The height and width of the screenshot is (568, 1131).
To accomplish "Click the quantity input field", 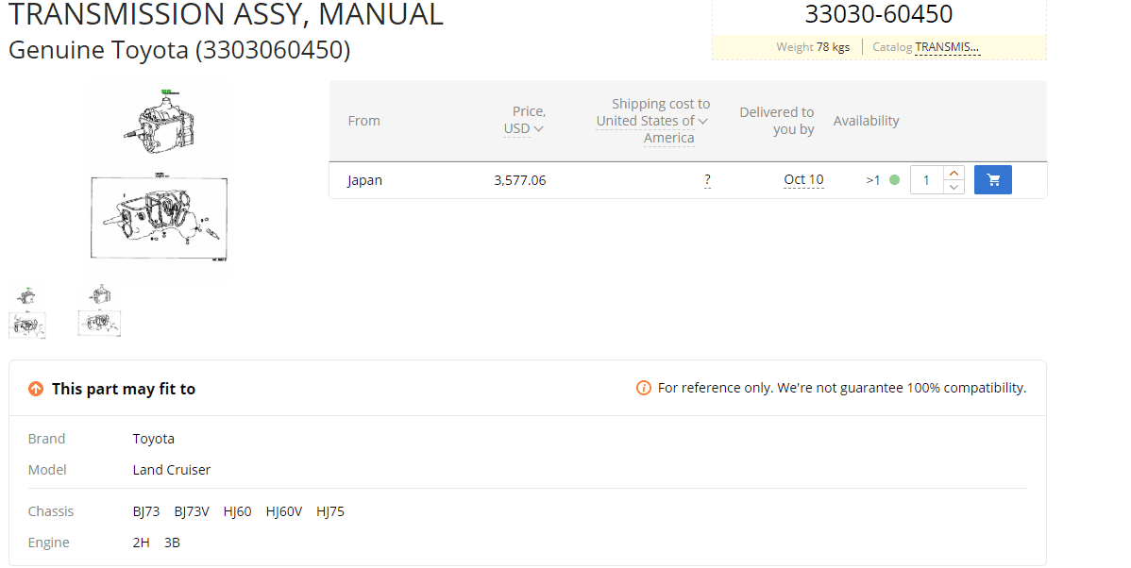I will pos(927,180).
